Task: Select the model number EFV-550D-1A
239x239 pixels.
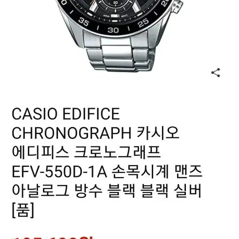Action: click(x=59, y=172)
